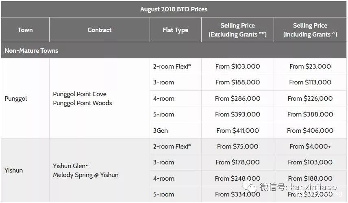Select the "Punggol Point Cove" contract text
The height and width of the screenshot is (203, 348).
pos(80,94)
